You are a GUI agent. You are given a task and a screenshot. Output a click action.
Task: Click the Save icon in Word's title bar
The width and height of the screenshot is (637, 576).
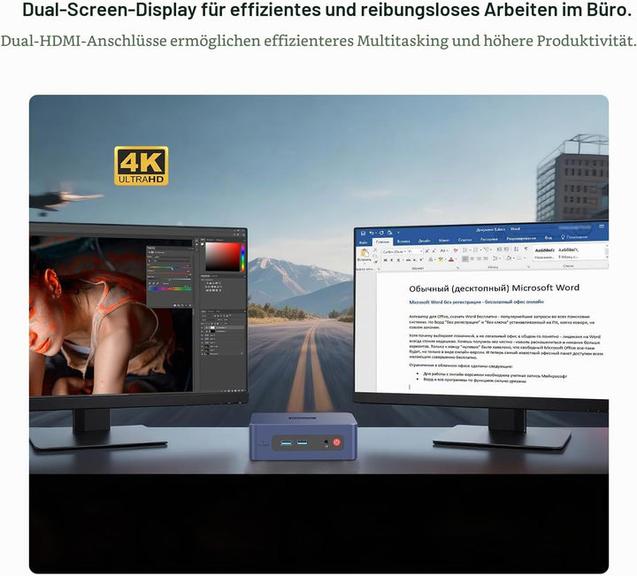click(x=364, y=234)
